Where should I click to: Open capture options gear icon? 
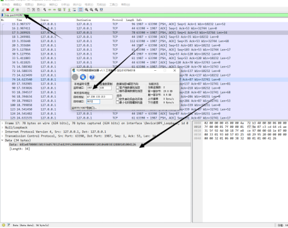17,10
